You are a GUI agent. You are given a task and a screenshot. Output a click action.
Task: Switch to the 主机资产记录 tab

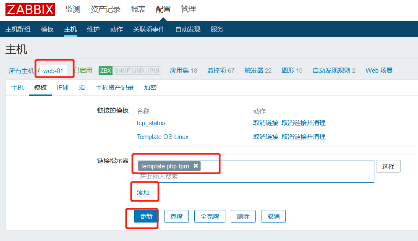point(115,88)
